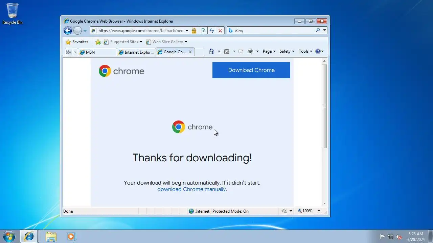Close the Google Chrome tab

point(190,52)
